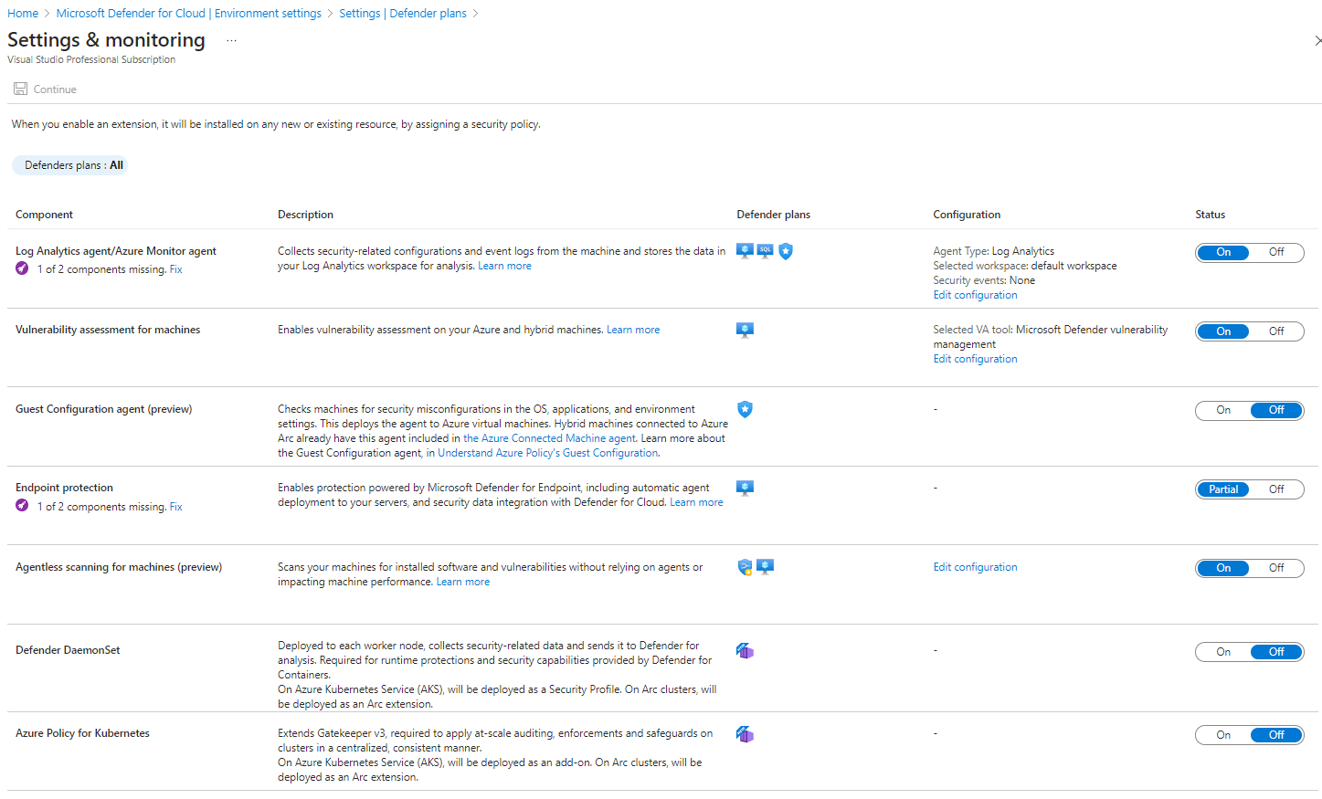Click the save icon next to Continue
This screenshot has width=1322, height=799.
click(x=20, y=89)
